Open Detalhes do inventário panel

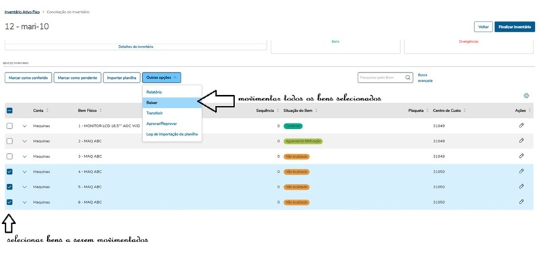[x=136, y=47]
